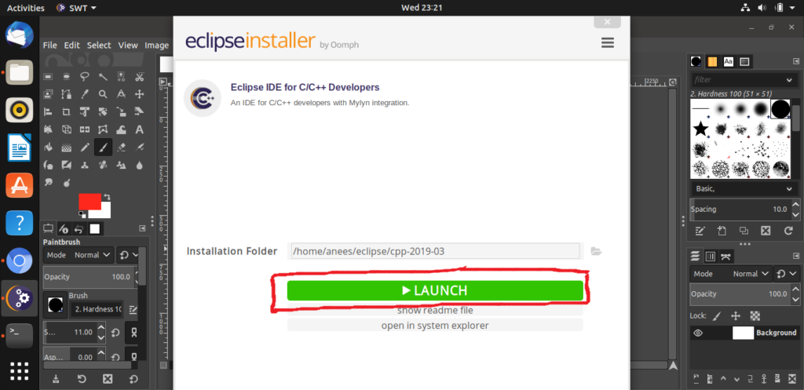The height and width of the screenshot is (390, 804).
Task: Open brushes panel configure tab menu arrow
Action: click(x=795, y=61)
